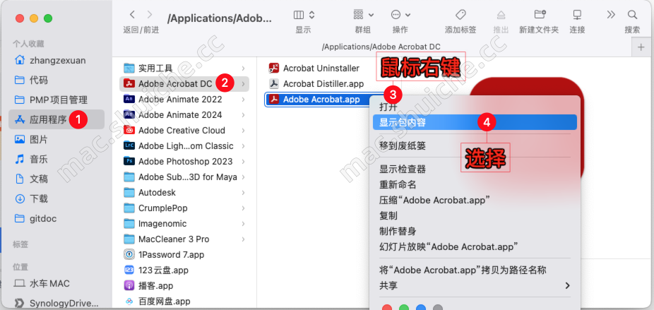Click the Search magnifier icon
This screenshot has height=310, width=654.
click(632, 15)
